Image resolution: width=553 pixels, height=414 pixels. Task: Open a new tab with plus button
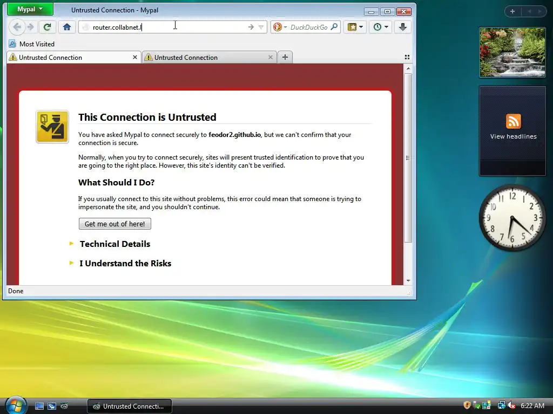pos(285,57)
